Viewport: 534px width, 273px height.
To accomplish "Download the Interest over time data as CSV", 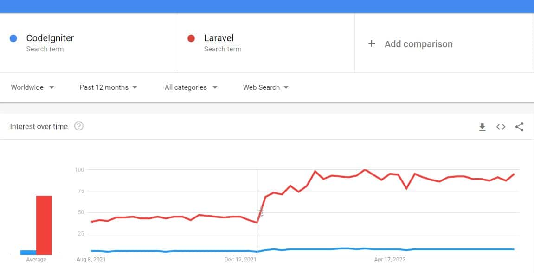I will [x=482, y=126].
